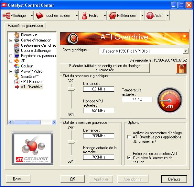This screenshot has height=187, width=194.
Task: Click the ATI Overdrive banner round emblem
Action: pyautogui.click(x=73, y=38)
